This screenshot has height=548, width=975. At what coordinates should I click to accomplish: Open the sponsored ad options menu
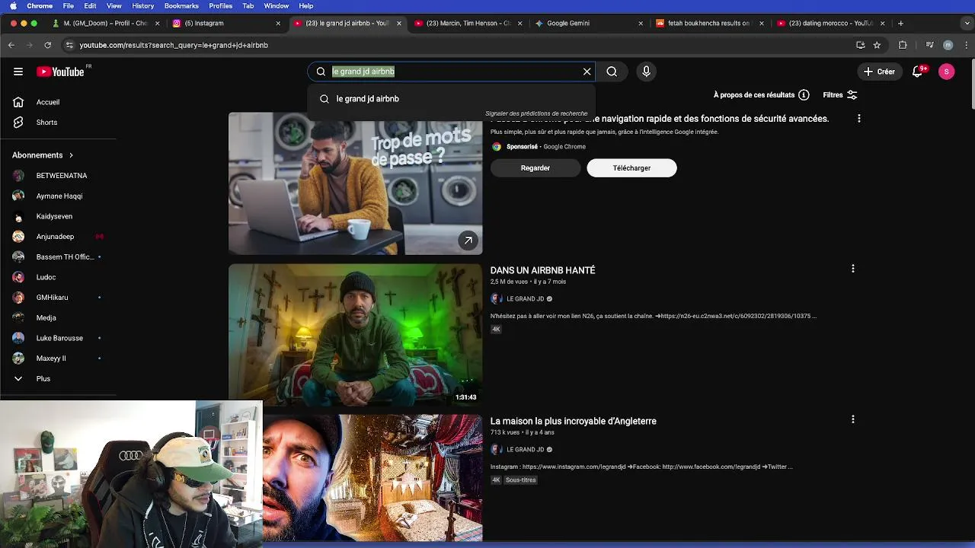click(x=858, y=119)
